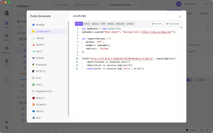
Task: Open the OK (200) response dropdown
Action: click(x=202, y=80)
